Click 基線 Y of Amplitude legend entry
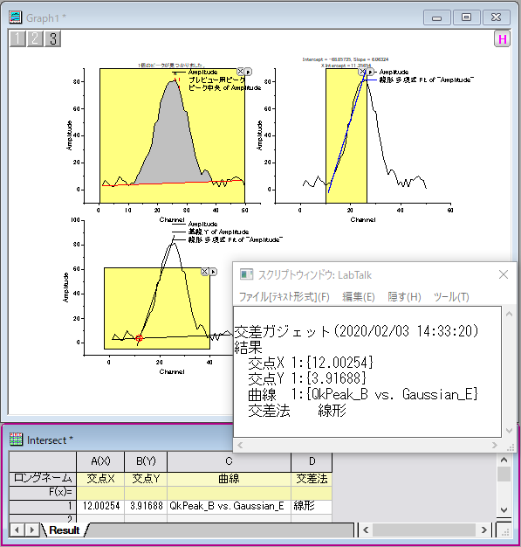Image resolution: width=521 pixels, height=547 pixels. point(218,232)
